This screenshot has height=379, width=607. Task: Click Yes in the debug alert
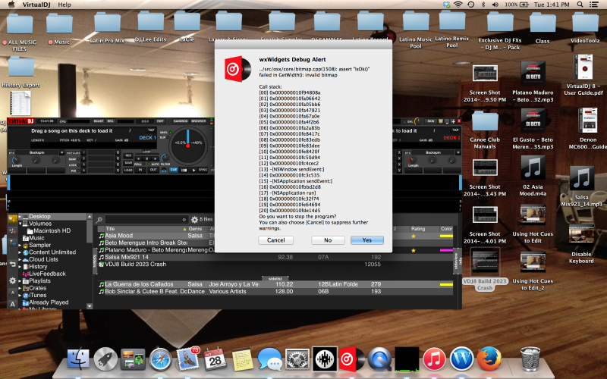click(x=367, y=240)
